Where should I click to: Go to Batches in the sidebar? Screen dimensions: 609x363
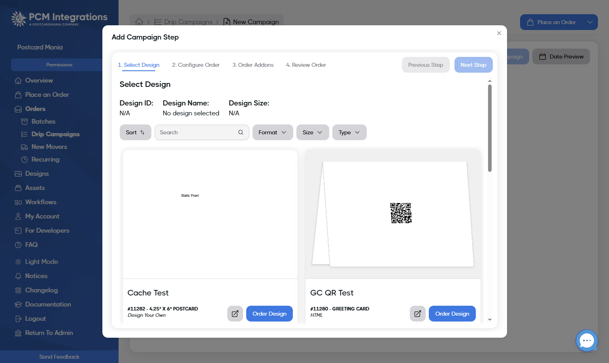point(43,121)
